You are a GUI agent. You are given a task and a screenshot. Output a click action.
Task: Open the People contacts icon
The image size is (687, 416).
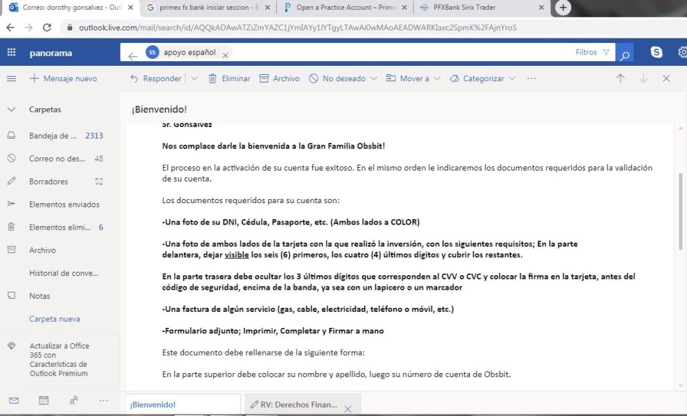[74, 400]
